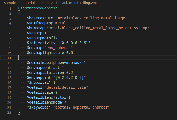Click the file icon beside black_metal_ceiling.vmt
This screenshot has width=177, height=120.
(57, 3)
